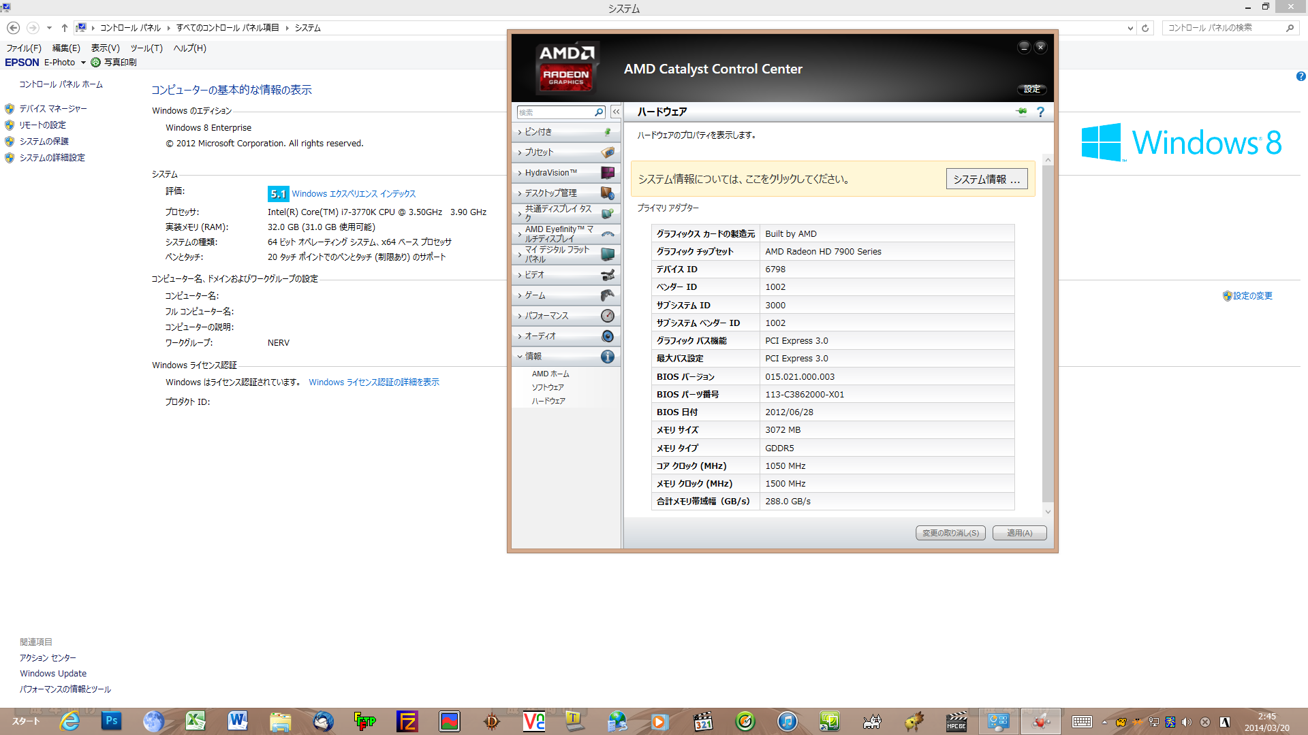Collapse the Catalyst sidebar with the double-arrow button

pos(616,112)
